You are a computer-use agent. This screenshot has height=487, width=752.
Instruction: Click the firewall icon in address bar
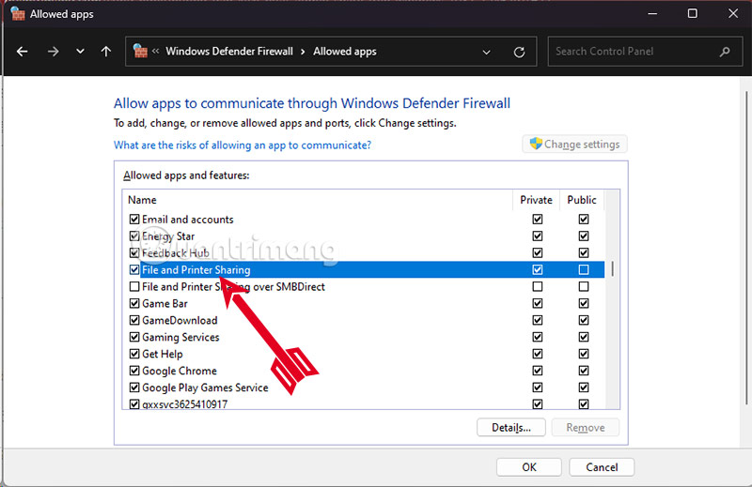click(x=140, y=51)
